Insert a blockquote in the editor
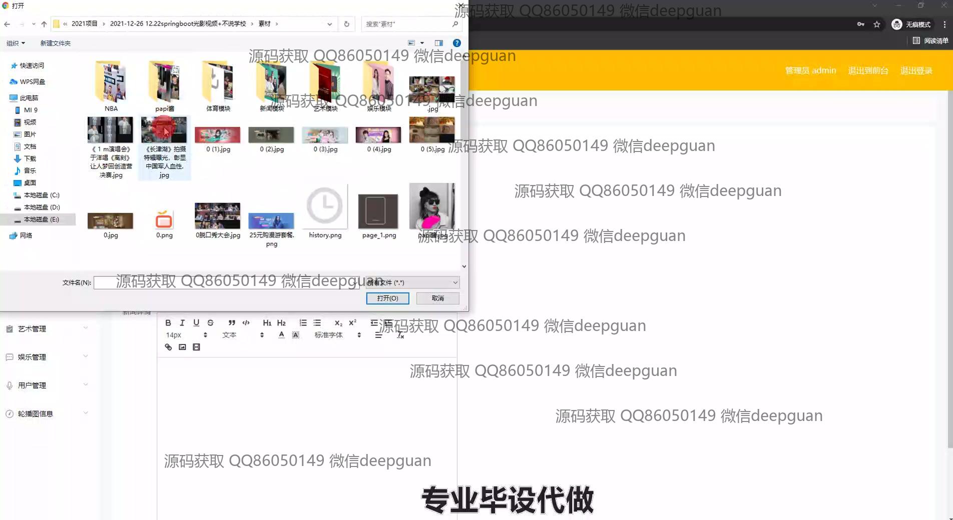The image size is (953, 520). tap(231, 322)
